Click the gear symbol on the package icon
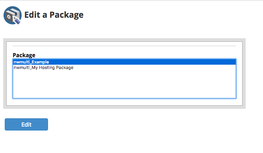263x153 pixels. (x=9, y=17)
